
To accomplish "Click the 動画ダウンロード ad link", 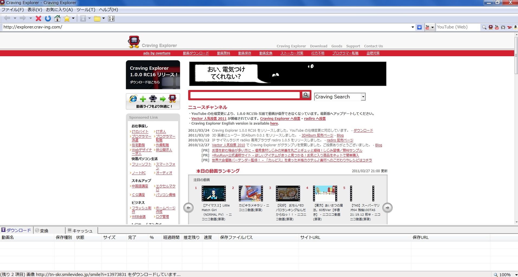I will (x=196, y=53).
